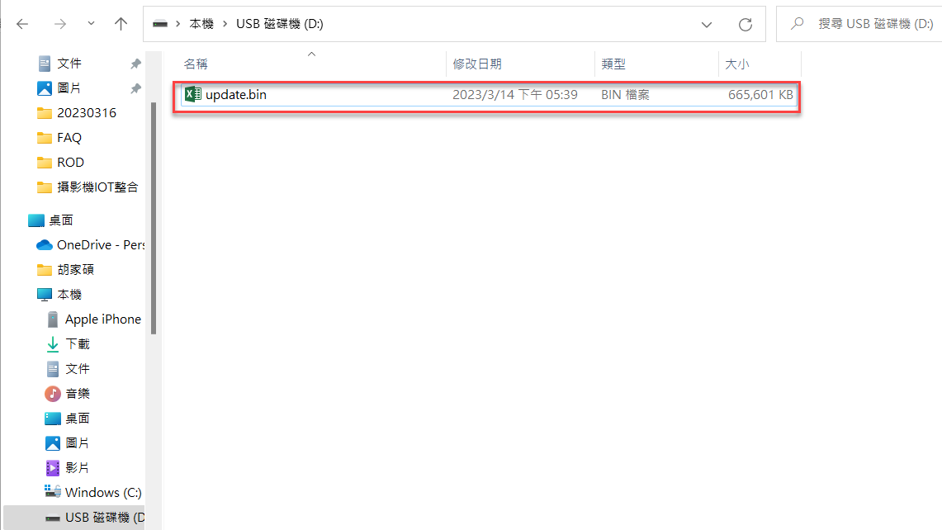The height and width of the screenshot is (530, 942).
Task: Expand the address bar history dropdown
Action: click(707, 25)
